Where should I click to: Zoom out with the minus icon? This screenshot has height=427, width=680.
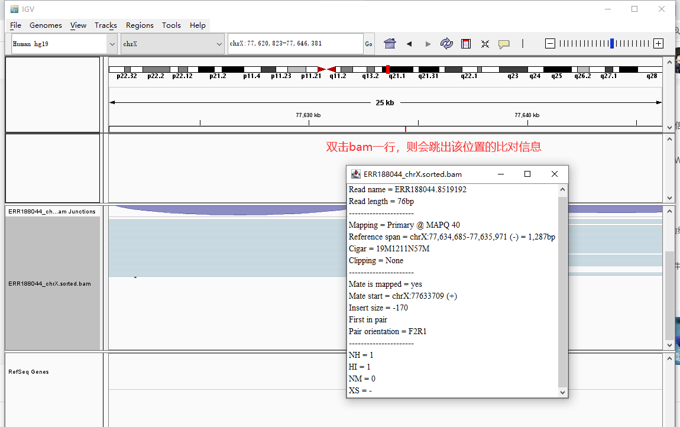550,43
